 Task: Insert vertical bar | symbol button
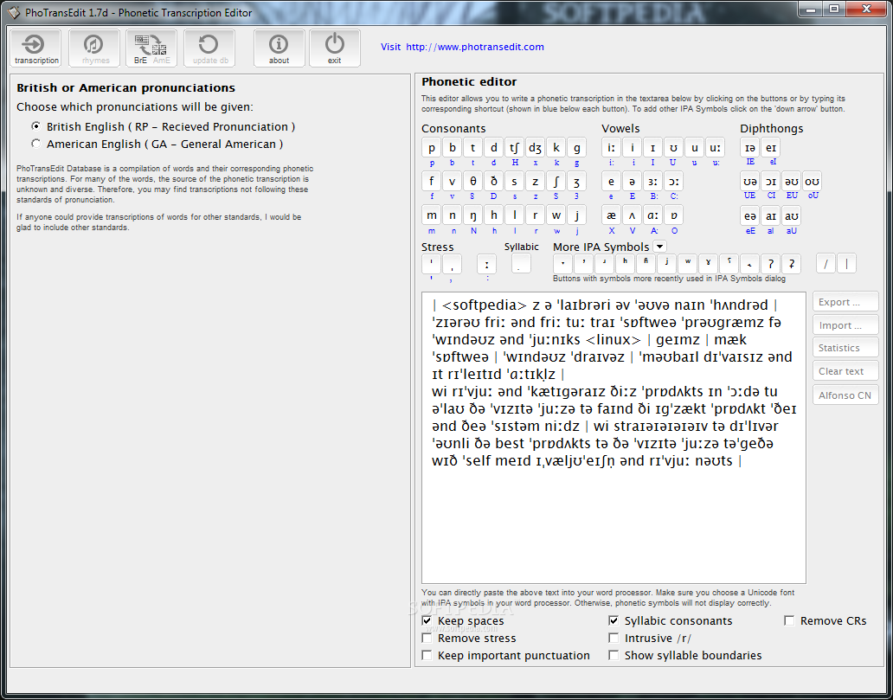click(x=846, y=264)
